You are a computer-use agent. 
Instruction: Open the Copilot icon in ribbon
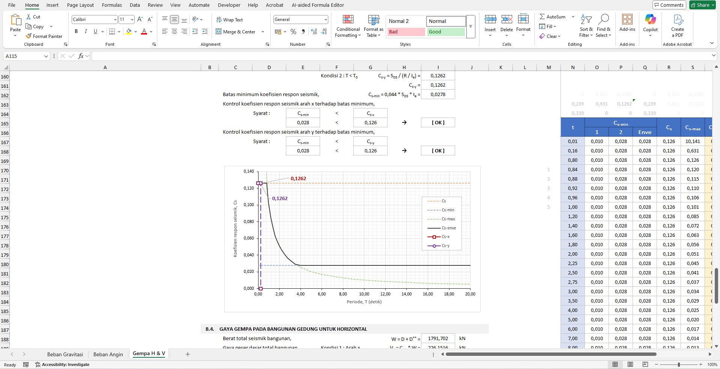coord(650,20)
